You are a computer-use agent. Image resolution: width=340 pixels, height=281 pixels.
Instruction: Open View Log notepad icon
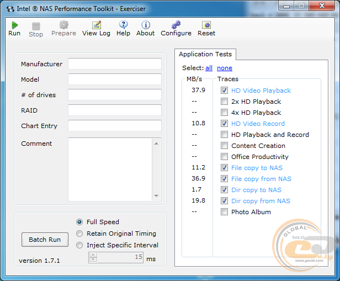(97, 25)
